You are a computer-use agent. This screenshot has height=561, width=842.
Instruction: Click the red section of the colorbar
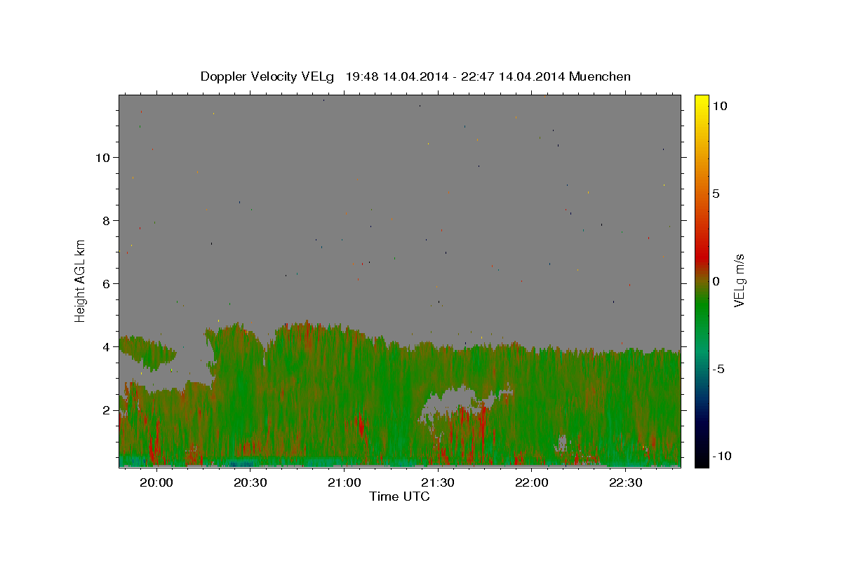click(x=702, y=256)
